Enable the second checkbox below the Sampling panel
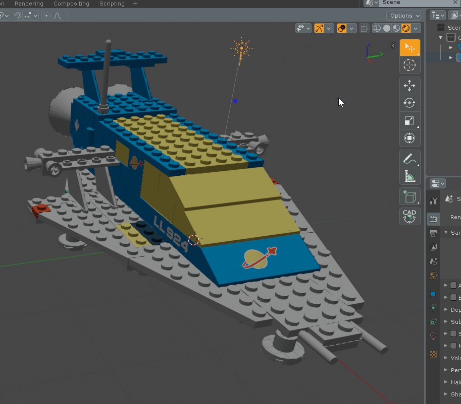Image resolution: width=461 pixels, height=404 pixels. pyautogui.click(x=453, y=297)
